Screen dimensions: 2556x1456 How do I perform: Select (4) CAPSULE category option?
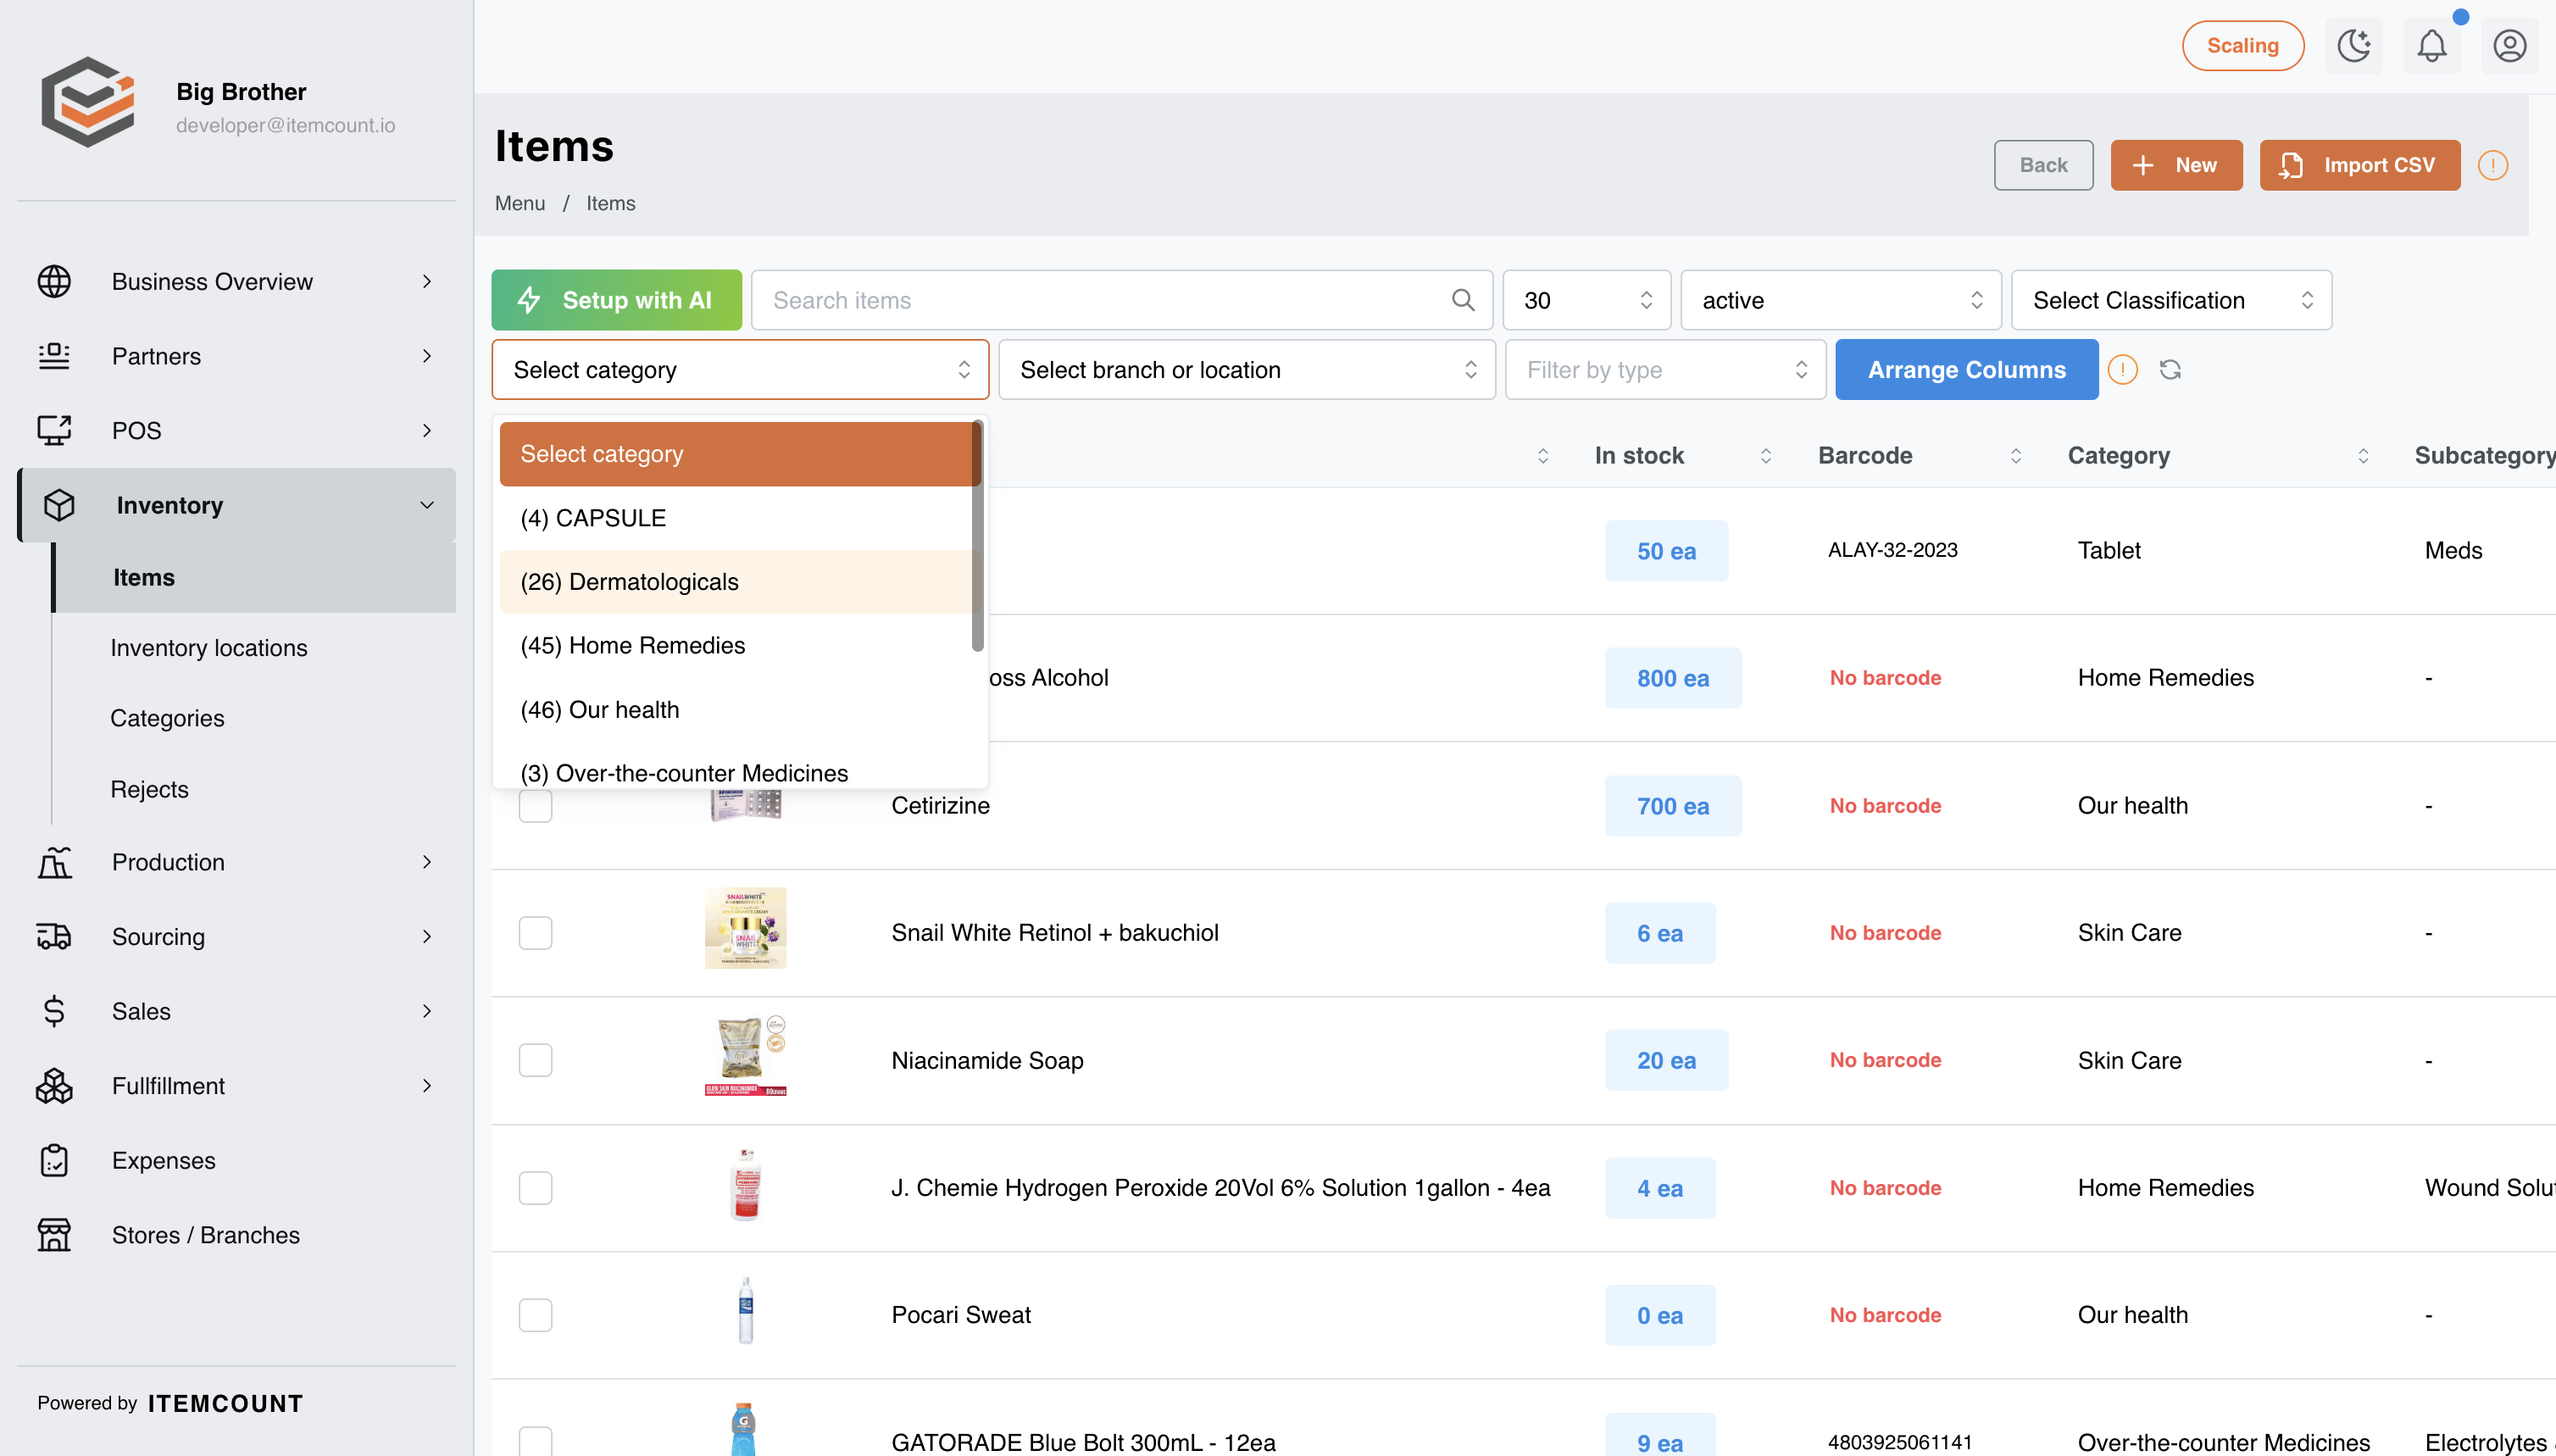pyautogui.click(x=736, y=518)
